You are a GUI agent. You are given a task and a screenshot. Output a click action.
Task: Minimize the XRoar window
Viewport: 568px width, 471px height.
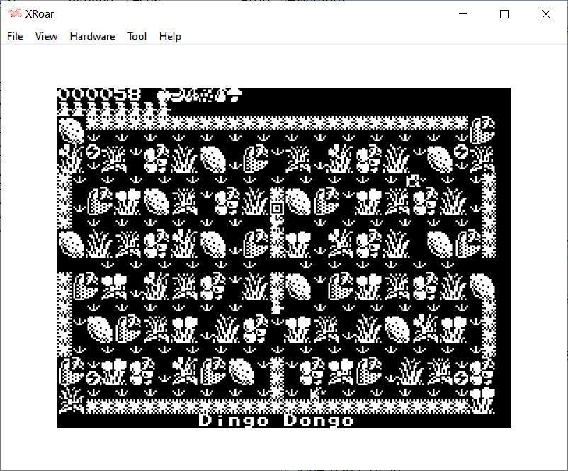[464, 14]
